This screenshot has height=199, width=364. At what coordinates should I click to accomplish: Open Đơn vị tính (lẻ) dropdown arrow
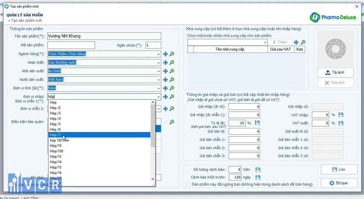coord(159,88)
